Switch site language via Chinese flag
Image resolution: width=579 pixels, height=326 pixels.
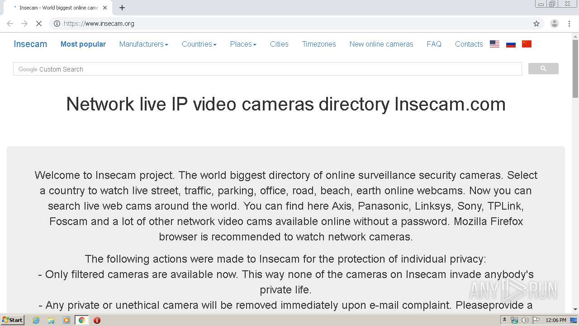pyautogui.click(x=527, y=44)
